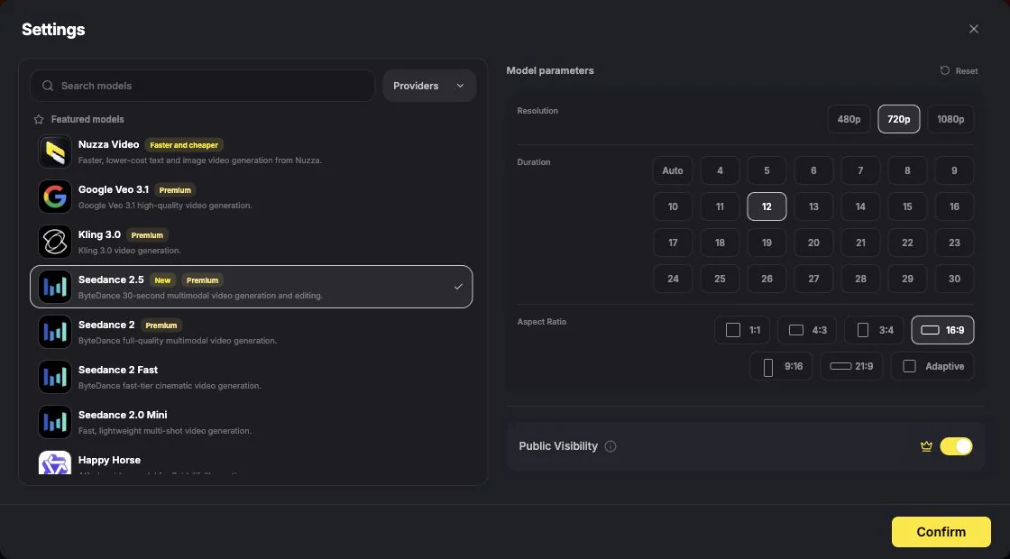Close the Settings dialog with the X
Image resolution: width=1010 pixels, height=559 pixels.
[974, 29]
